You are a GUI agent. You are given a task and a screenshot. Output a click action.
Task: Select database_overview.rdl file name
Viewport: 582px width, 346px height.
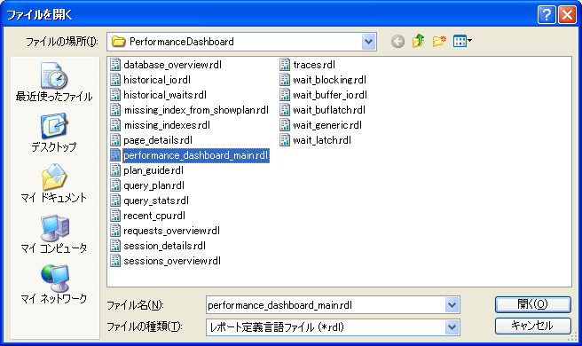click(x=173, y=65)
